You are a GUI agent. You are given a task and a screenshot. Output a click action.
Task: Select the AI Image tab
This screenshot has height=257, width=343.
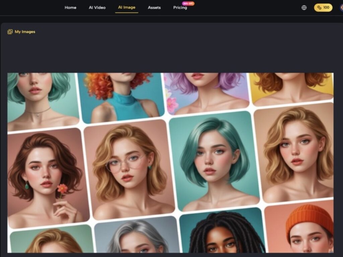127,8
